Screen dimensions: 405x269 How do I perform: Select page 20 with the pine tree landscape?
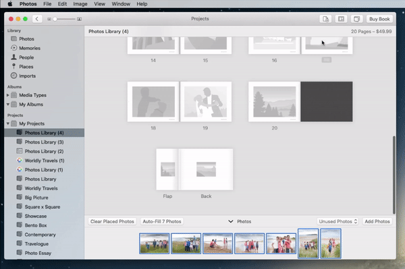[274, 102]
